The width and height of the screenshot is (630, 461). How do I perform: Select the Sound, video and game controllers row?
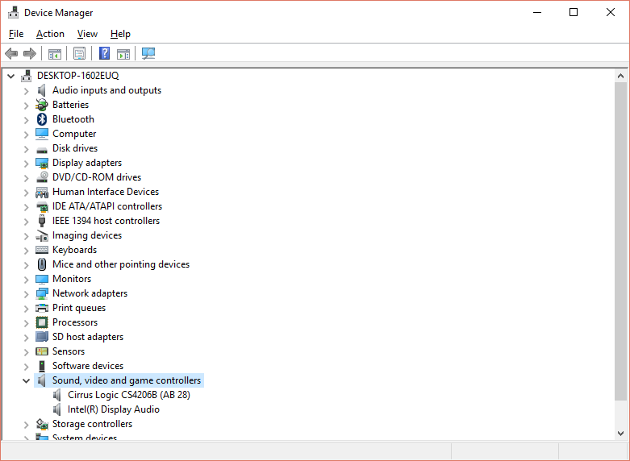coord(119,380)
